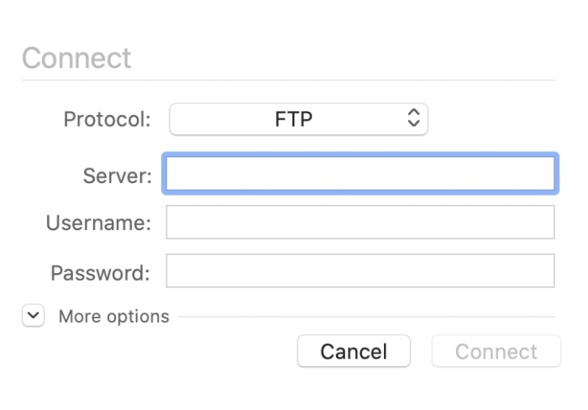
Task: Click the 'Protocol:' label
Action: [x=108, y=119]
